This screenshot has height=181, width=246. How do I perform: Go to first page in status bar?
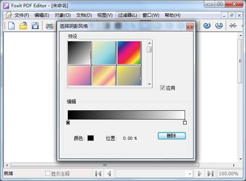pos(98,173)
